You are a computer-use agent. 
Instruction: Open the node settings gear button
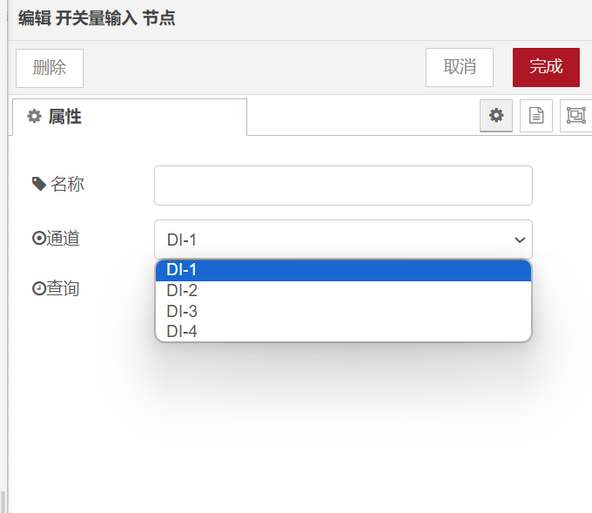tap(496, 116)
